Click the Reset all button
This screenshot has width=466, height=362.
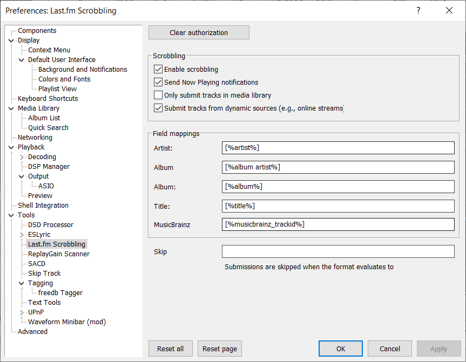[170, 349]
